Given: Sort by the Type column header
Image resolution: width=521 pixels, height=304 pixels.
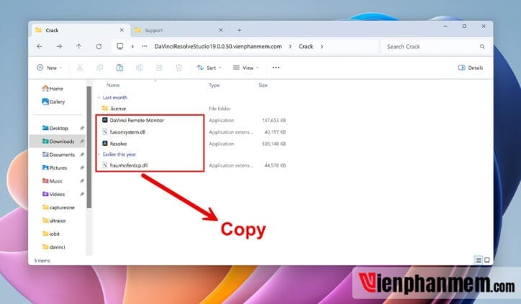Looking at the screenshot, I should (214, 86).
